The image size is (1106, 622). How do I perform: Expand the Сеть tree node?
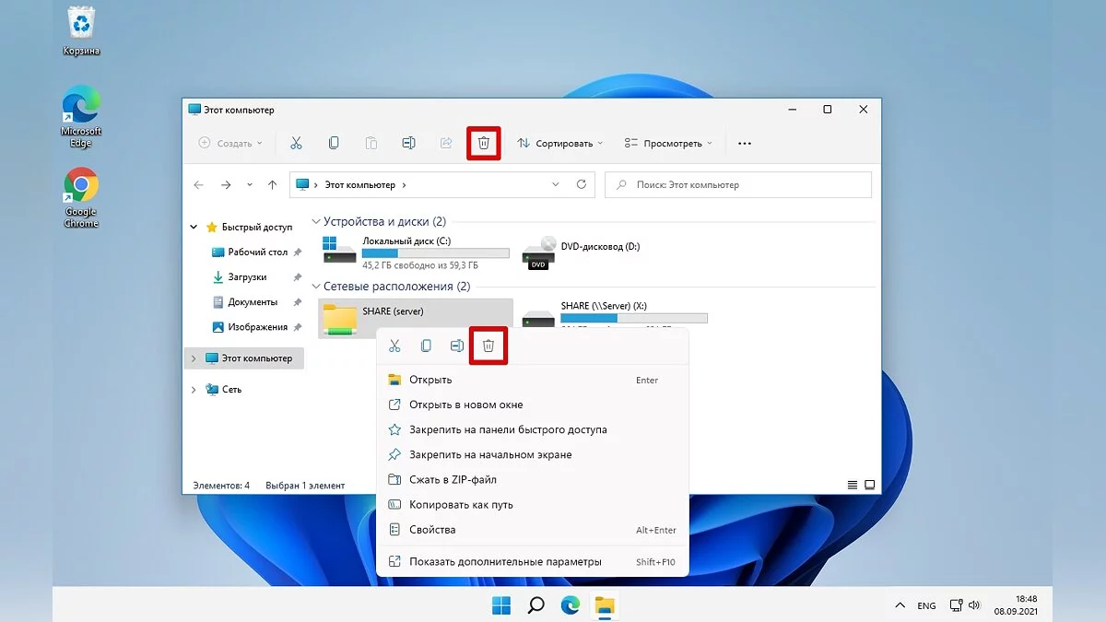(x=194, y=390)
